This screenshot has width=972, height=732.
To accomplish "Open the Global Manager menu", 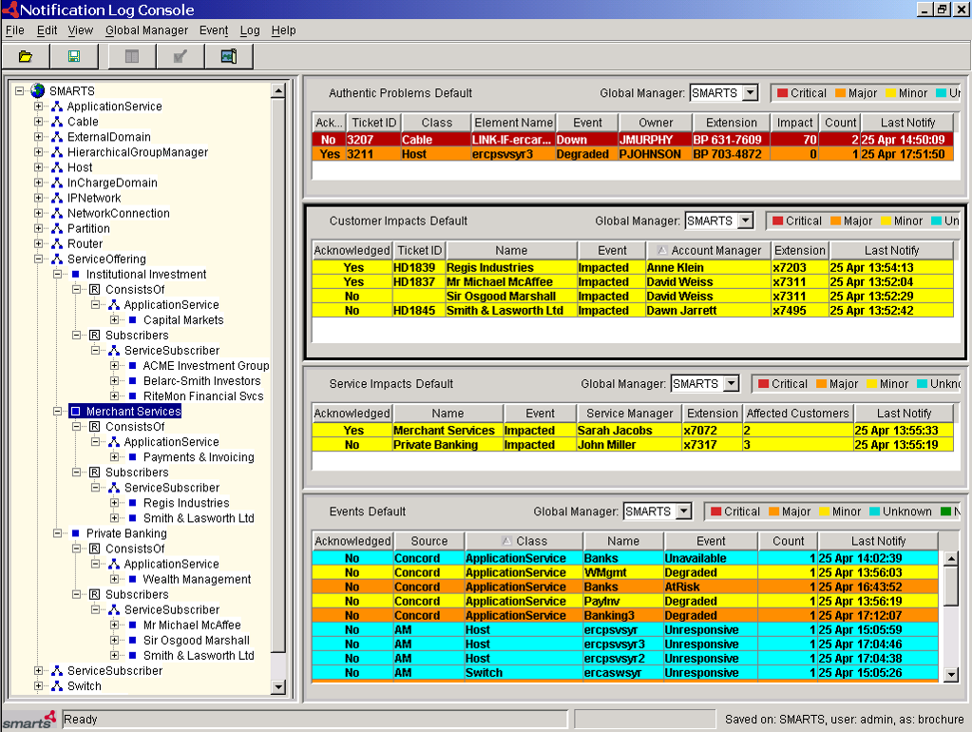I will 146,30.
